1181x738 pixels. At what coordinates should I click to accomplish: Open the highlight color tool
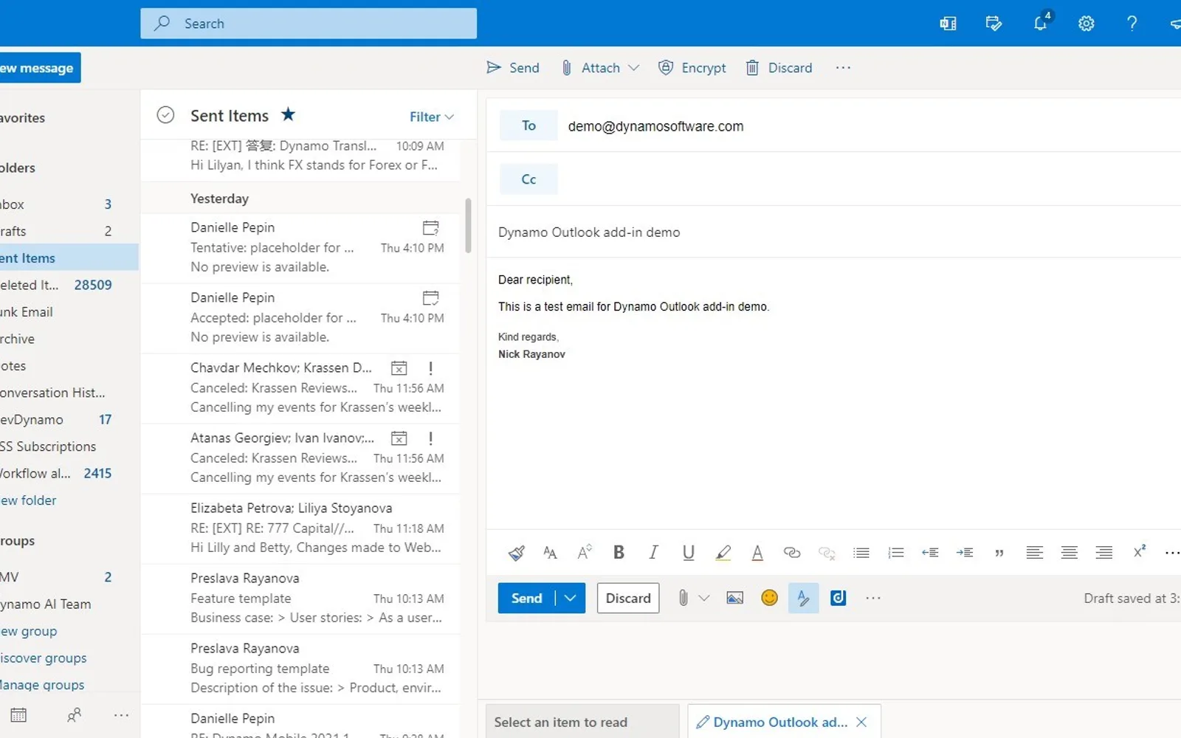tap(723, 553)
